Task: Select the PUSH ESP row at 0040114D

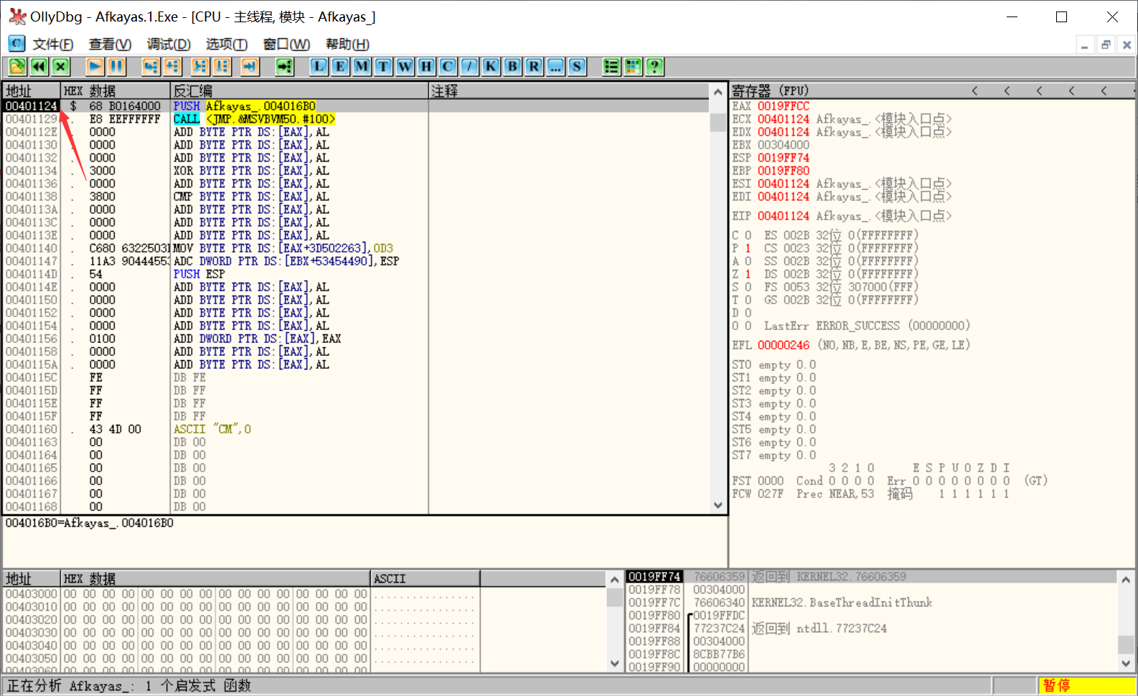Action: (357, 274)
